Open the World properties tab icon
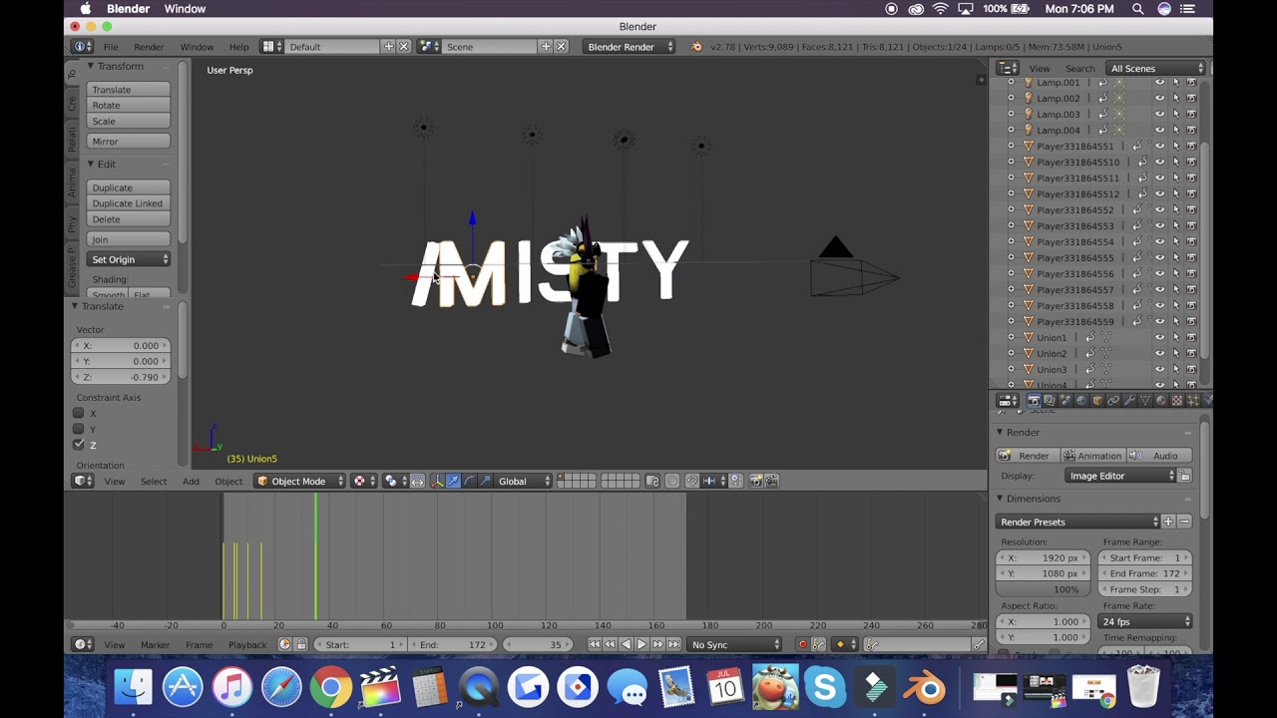Image resolution: width=1277 pixels, height=718 pixels. pos(1081,401)
